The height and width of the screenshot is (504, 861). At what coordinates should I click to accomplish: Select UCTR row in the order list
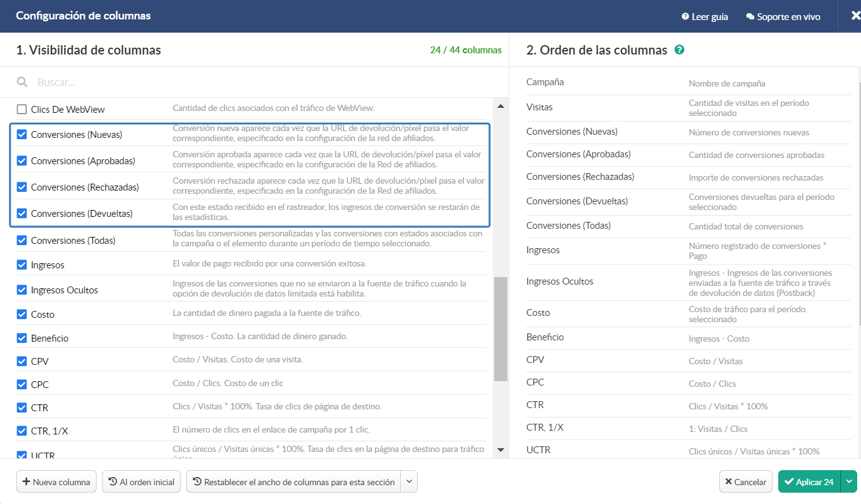pos(689,450)
